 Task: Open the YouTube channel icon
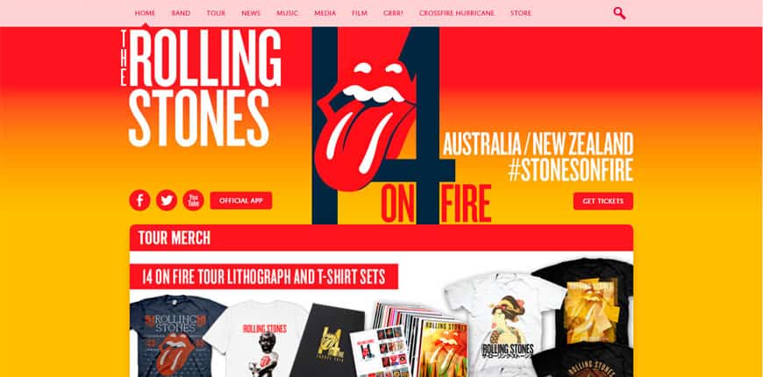(x=193, y=200)
